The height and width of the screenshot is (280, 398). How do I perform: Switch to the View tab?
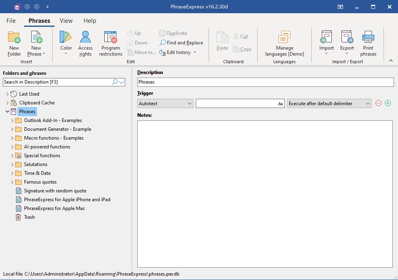tap(66, 21)
